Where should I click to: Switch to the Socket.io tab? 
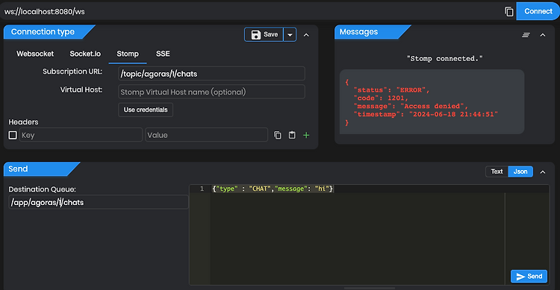(x=85, y=54)
